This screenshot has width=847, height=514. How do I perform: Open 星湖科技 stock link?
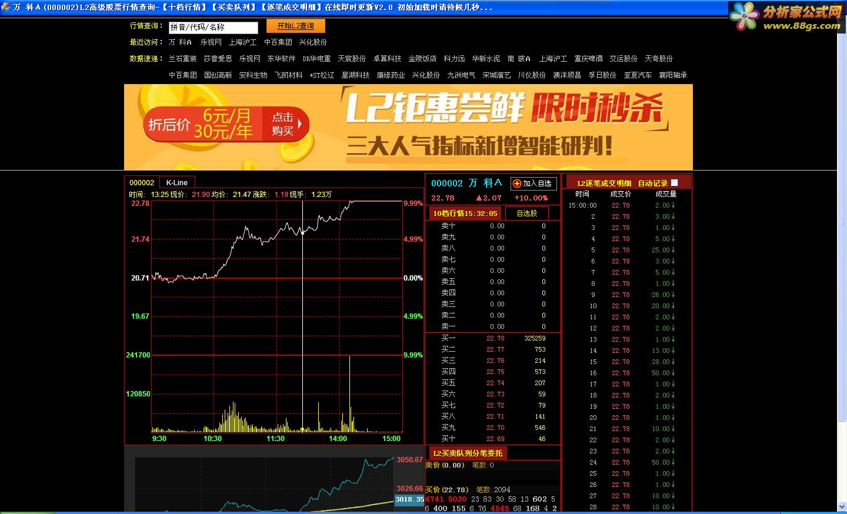coord(355,75)
